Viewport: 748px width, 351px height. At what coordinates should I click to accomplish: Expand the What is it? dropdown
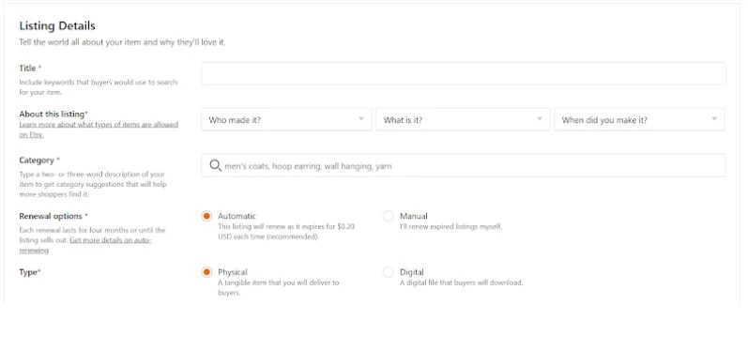click(463, 119)
